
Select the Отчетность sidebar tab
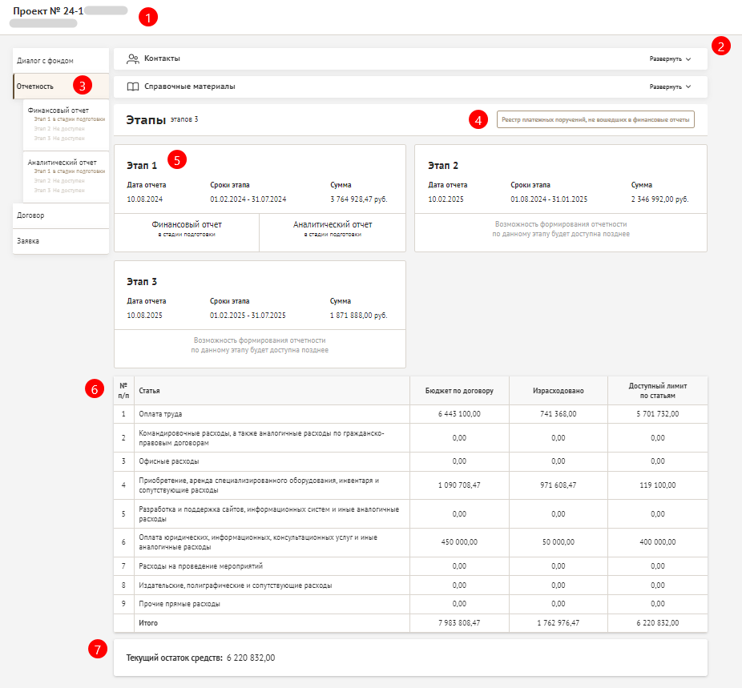point(35,86)
